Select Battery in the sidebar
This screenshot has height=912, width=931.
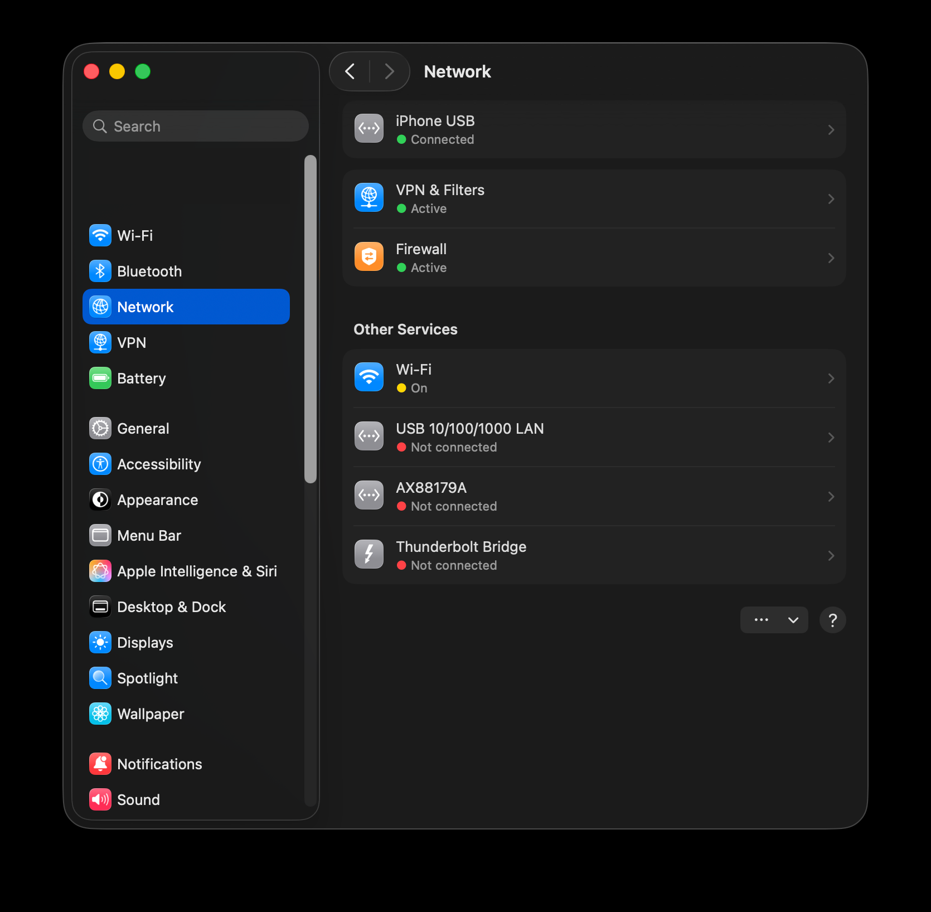click(141, 379)
